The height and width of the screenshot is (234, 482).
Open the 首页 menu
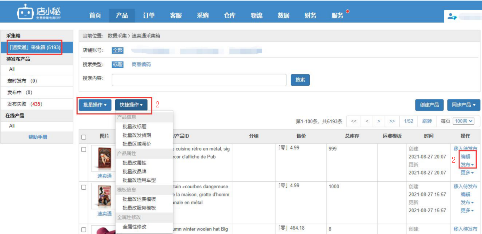click(95, 15)
